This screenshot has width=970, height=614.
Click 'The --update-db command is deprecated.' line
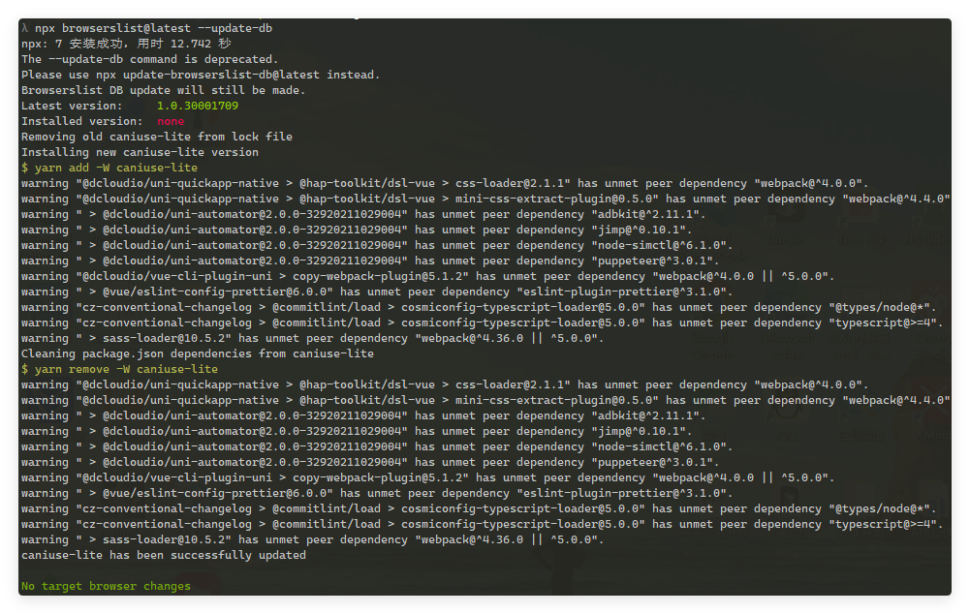[149, 59]
